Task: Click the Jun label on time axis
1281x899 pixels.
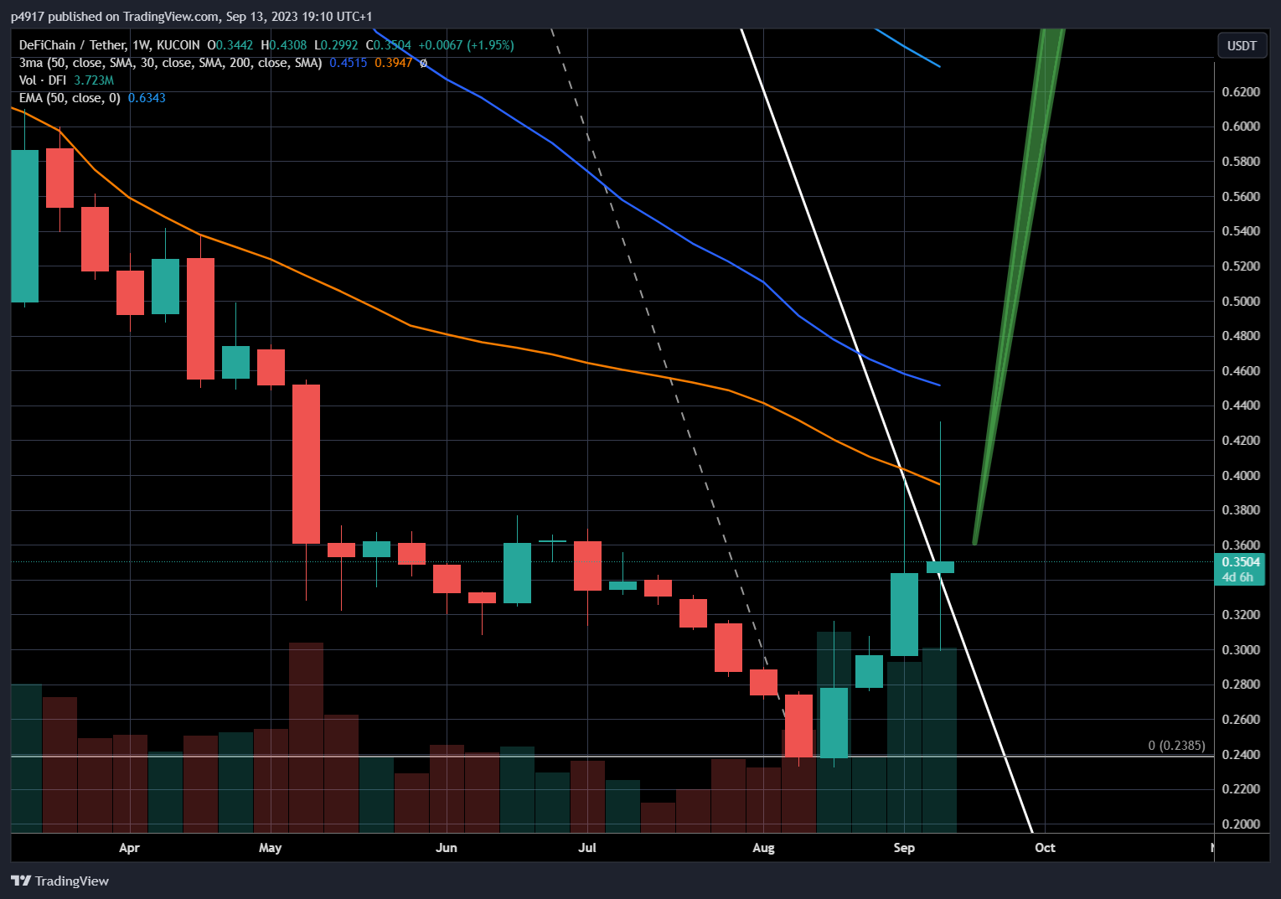Action: [x=447, y=848]
